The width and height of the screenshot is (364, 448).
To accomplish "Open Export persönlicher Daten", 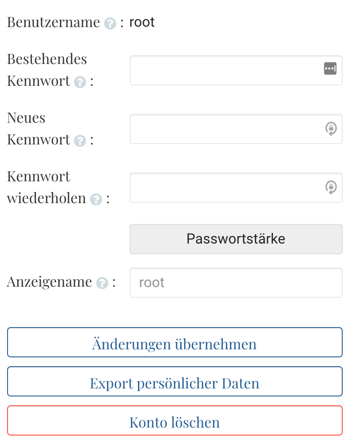I will [175, 381].
